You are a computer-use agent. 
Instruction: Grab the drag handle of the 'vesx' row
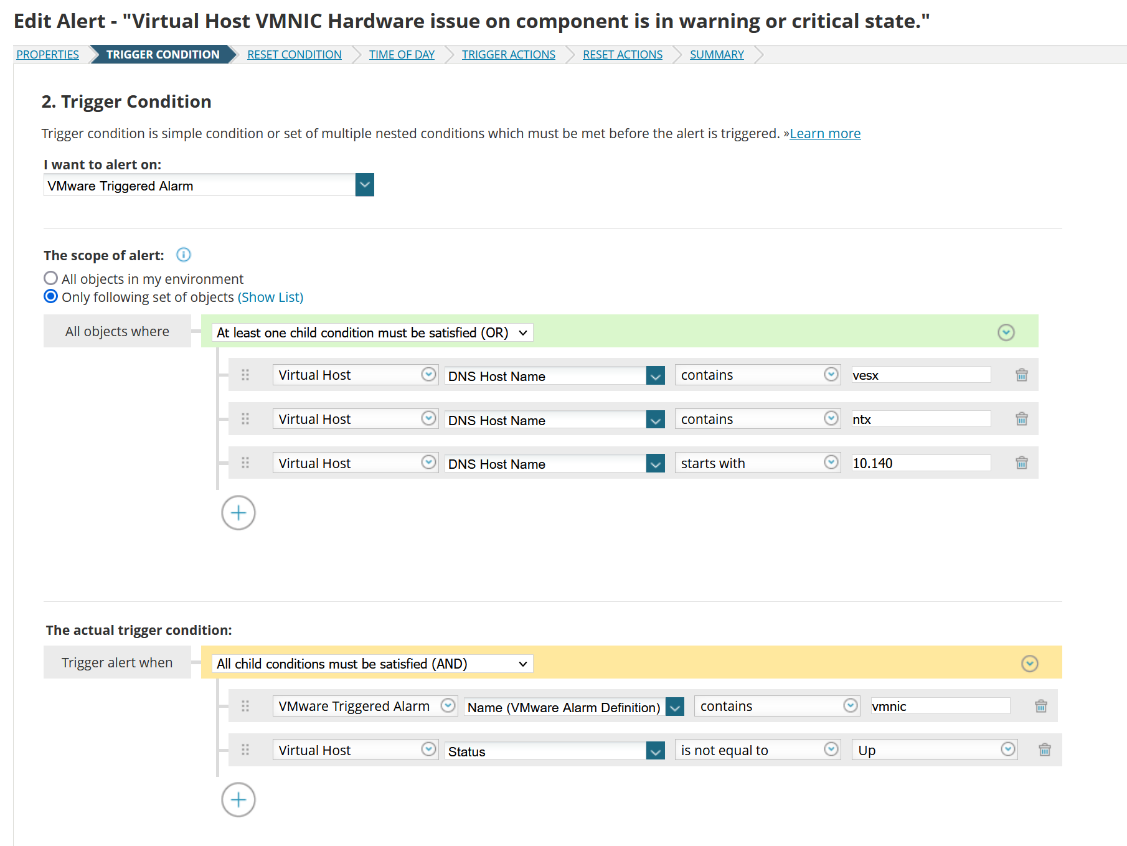coord(245,375)
